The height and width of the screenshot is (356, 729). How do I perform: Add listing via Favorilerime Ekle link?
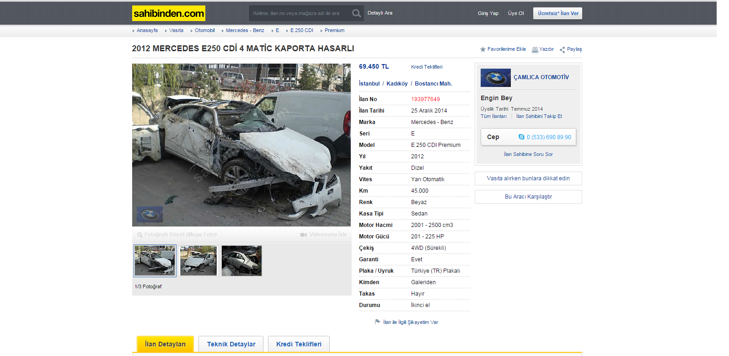506,49
